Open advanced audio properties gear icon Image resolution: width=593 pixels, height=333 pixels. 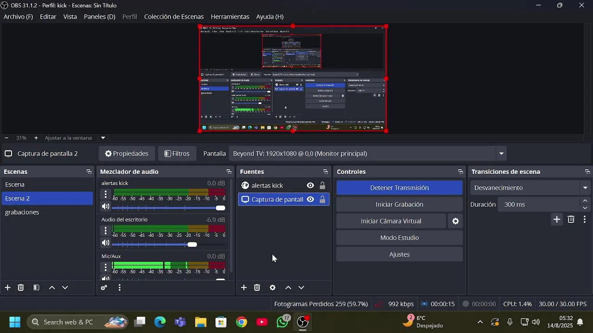(x=104, y=288)
